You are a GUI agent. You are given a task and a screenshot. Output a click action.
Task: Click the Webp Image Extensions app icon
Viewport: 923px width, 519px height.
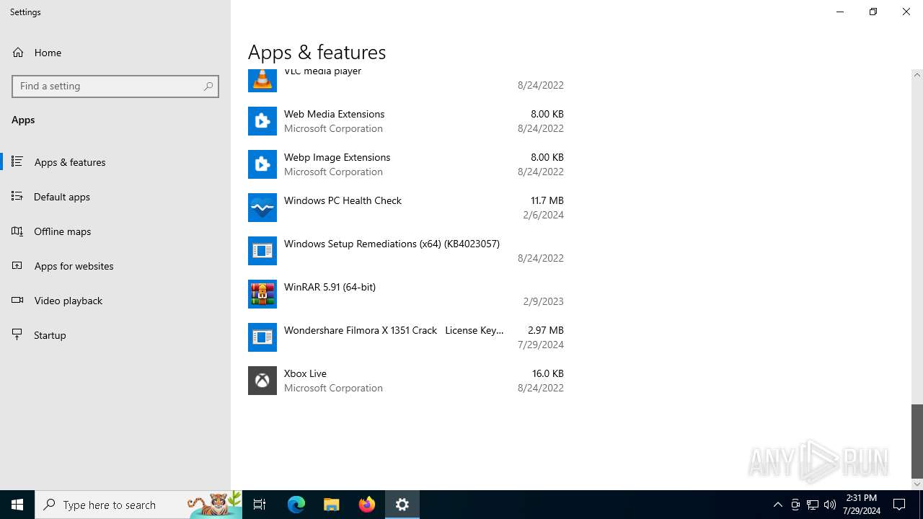262,164
